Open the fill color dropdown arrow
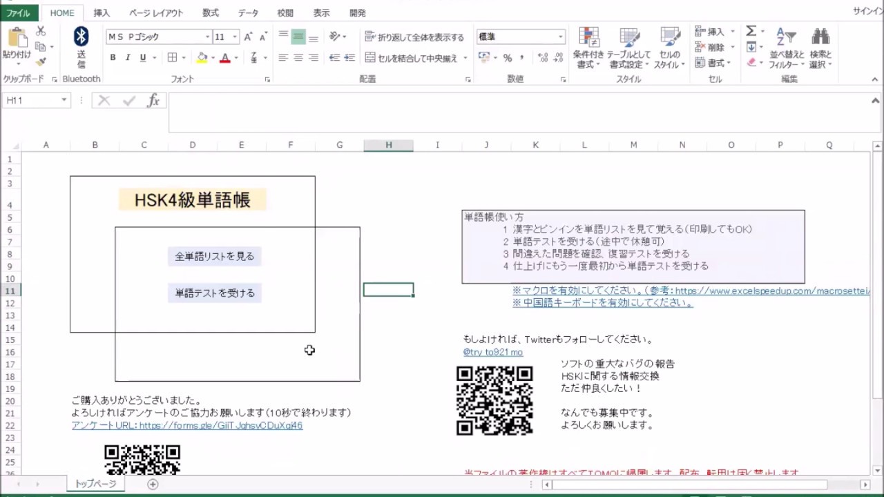Screen dimensions: 884x497 (x=213, y=58)
